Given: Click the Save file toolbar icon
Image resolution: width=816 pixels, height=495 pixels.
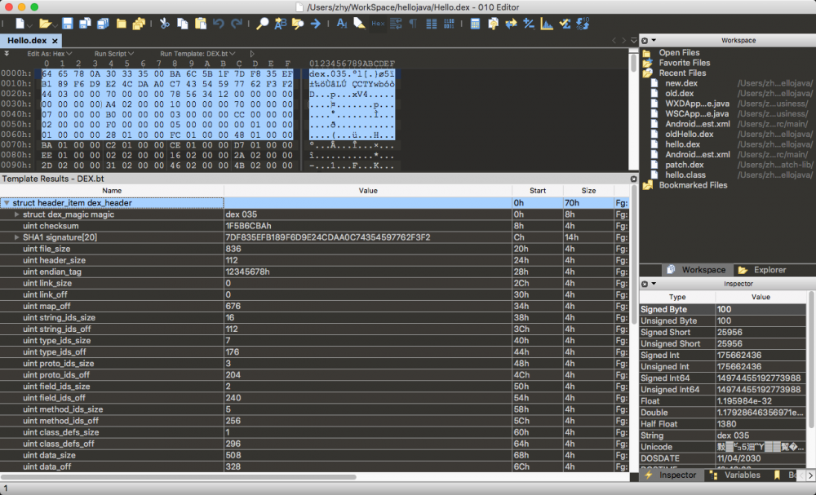Looking at the screenshot, I should coord(67,24).
